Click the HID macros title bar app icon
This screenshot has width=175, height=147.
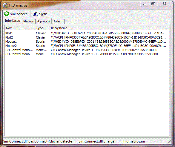[x=5, y=5]
